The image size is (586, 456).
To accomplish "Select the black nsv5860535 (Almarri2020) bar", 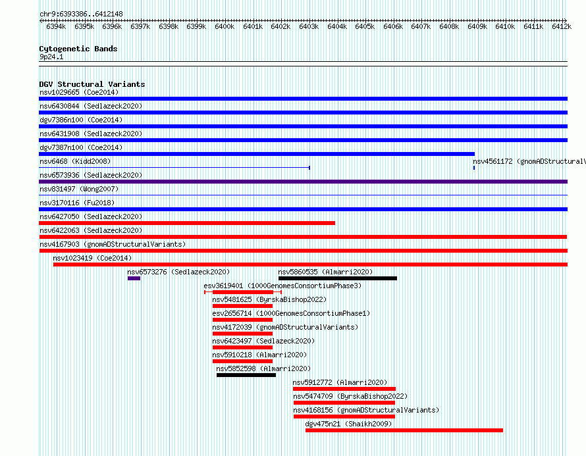I will tap(338, 278).
